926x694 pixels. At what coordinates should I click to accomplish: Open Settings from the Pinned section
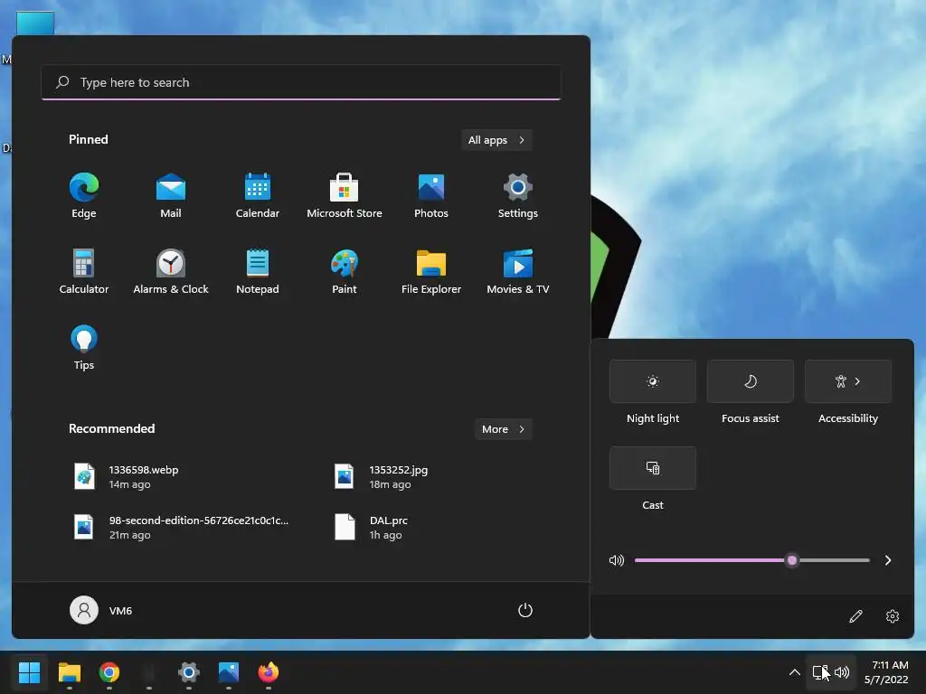pyautogui.click(x=518, y=196)
